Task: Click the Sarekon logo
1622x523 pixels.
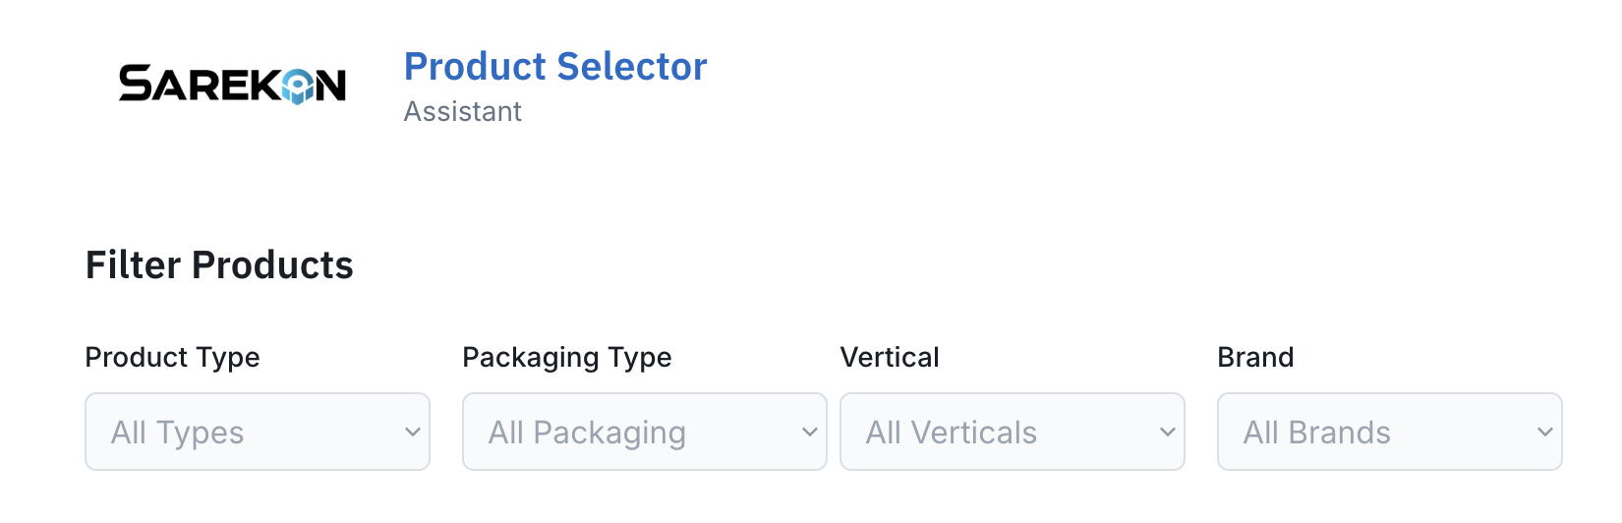Action: (x=232, y=85)
